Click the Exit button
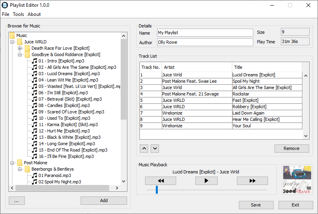The width and height of the screenshot is (318, 214). coord(296,205)
